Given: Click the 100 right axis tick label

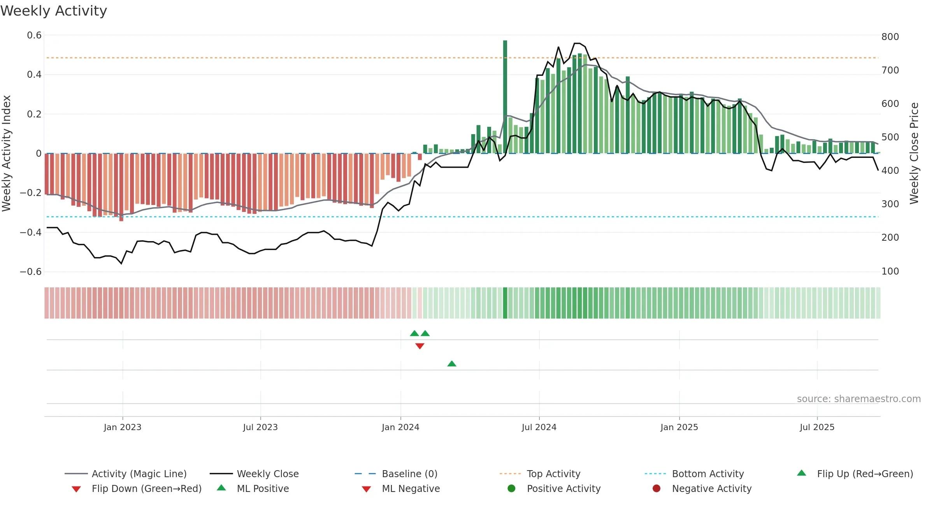Looking at the screenshot, I should tap(890, 271).
